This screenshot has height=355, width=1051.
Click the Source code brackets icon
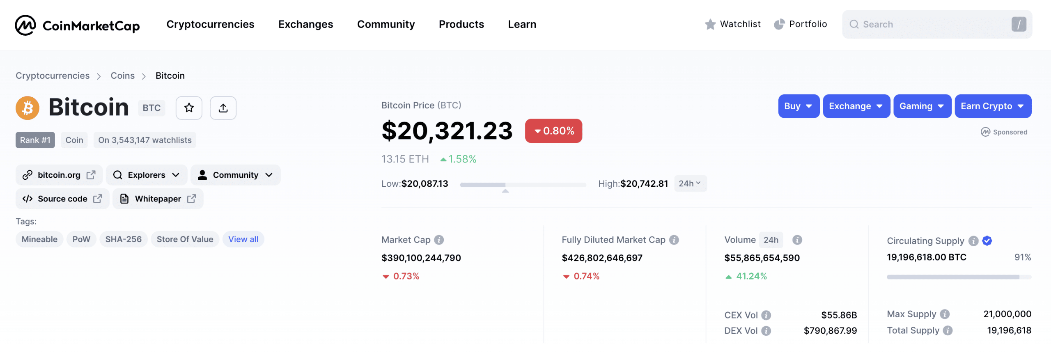(28, 199)
